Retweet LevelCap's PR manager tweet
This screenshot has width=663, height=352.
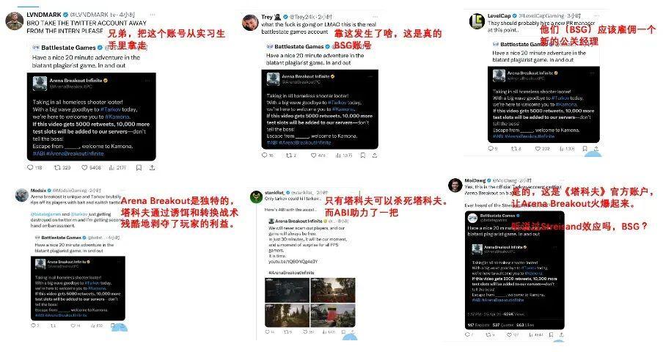click(x=513, y=149)
